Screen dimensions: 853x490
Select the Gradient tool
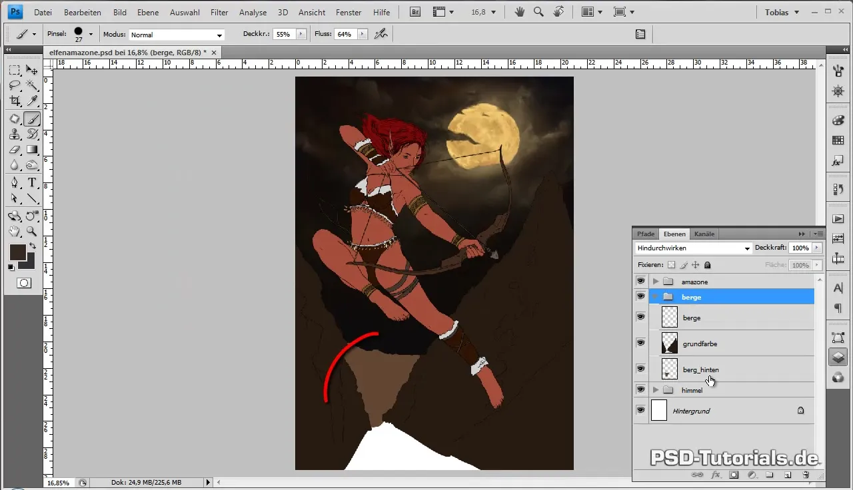31,150
